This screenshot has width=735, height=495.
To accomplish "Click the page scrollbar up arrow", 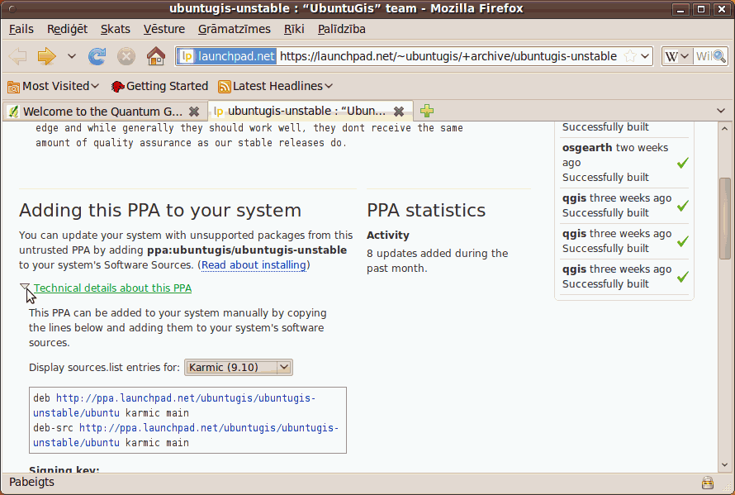I will pyautogui.click(x=725, y=128).
